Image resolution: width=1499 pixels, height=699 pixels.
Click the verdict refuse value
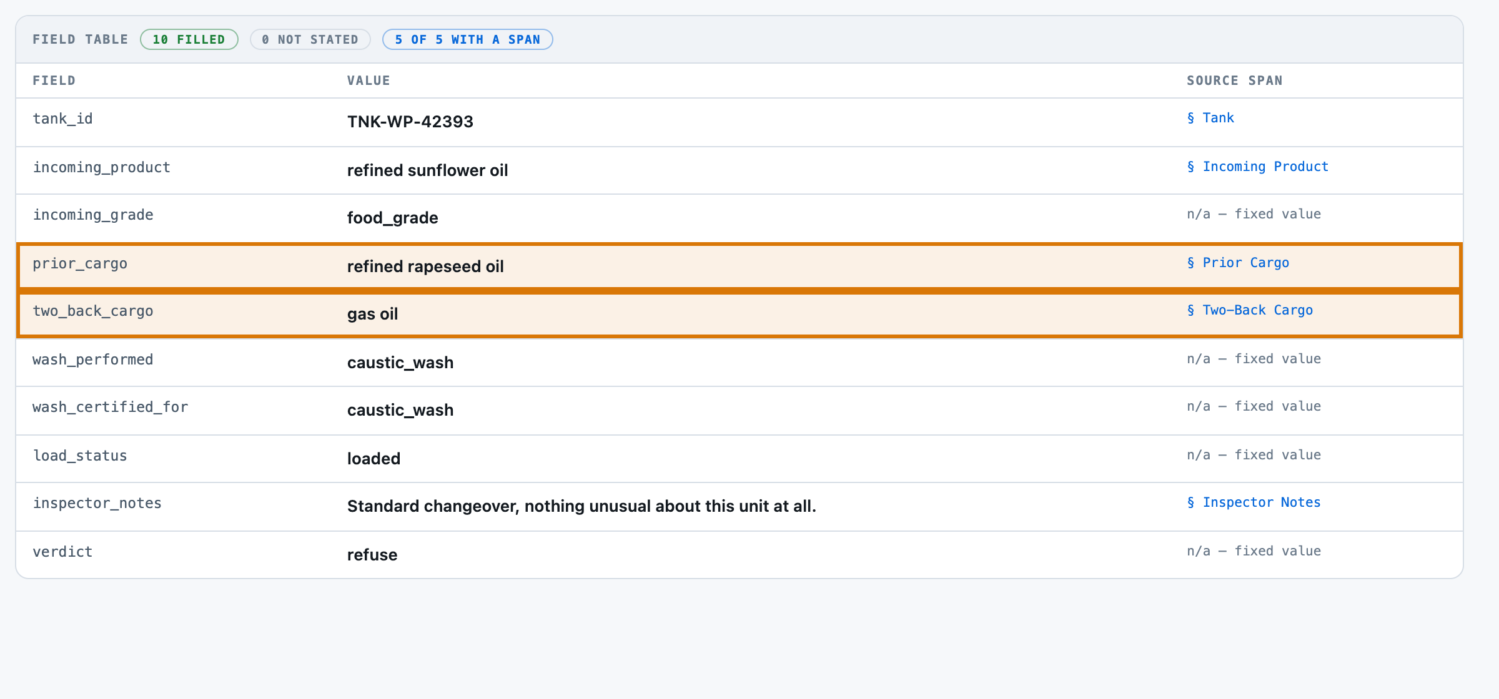(372, 555)
